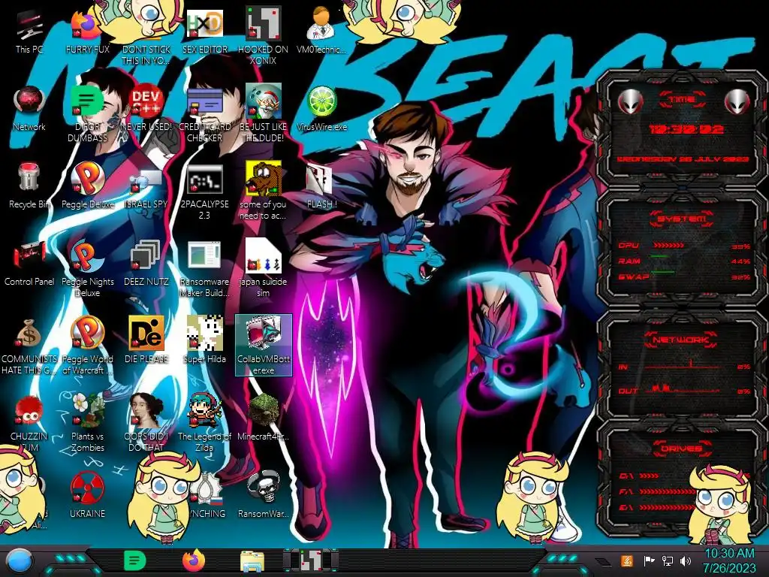Switch to the Xonix taskbar window
This screenshot has width=769, height=577.
pos(311,560)
